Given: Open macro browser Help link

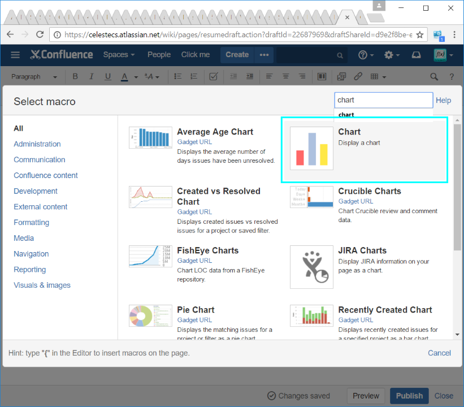Looking at the screenshot, I should [443, 101].
